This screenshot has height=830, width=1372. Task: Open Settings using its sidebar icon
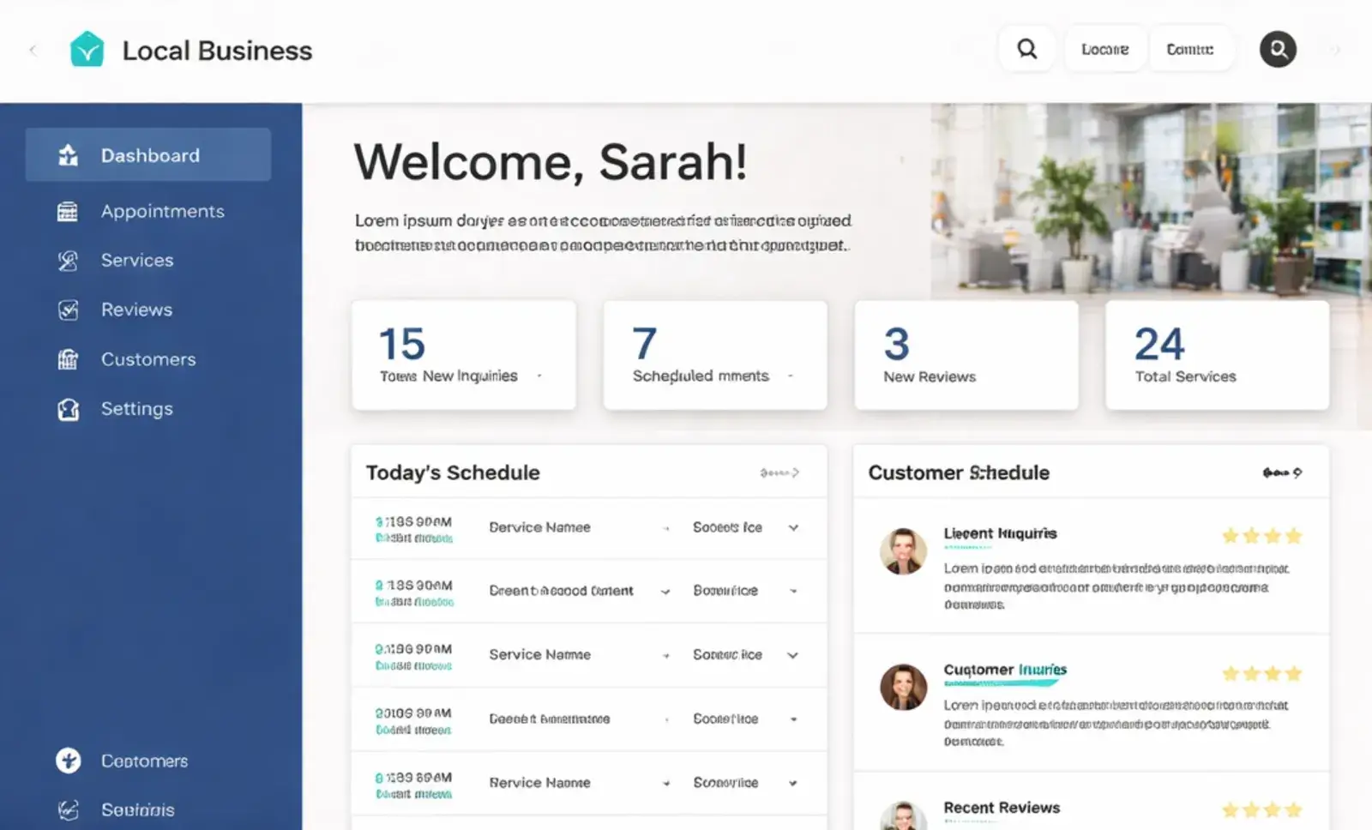tap(68, 409)
